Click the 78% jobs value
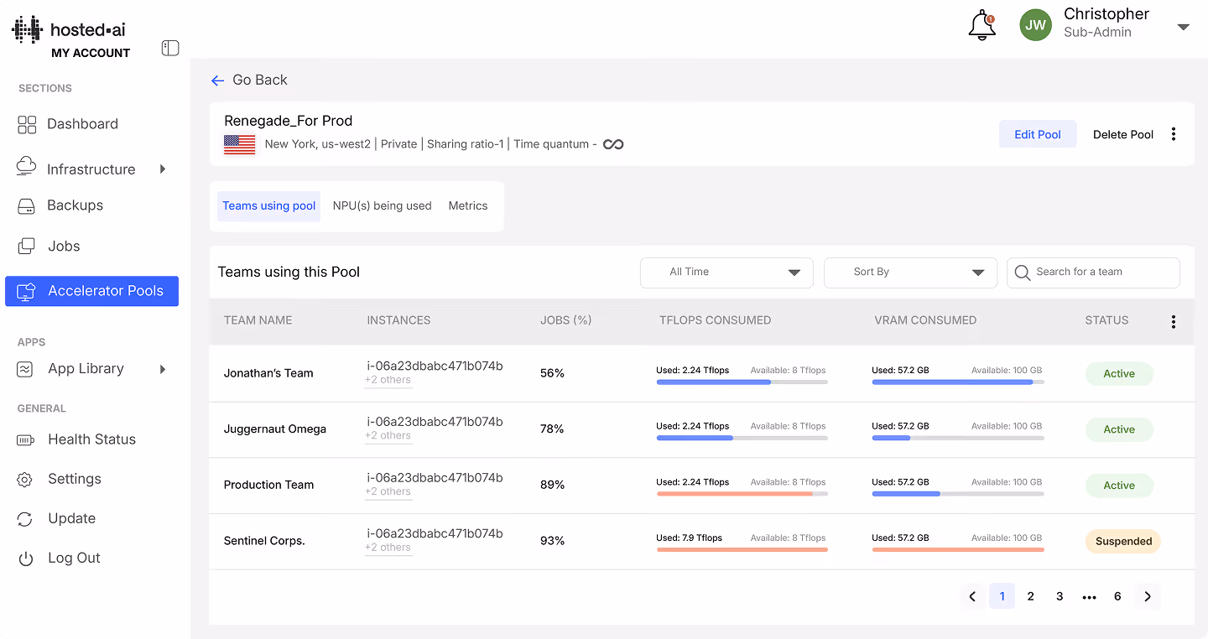 (552, 429)
